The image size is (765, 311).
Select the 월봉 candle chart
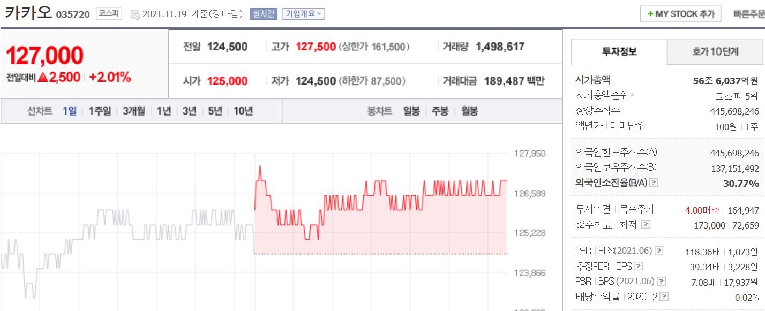pyautogui.click(x=469, y=111)
